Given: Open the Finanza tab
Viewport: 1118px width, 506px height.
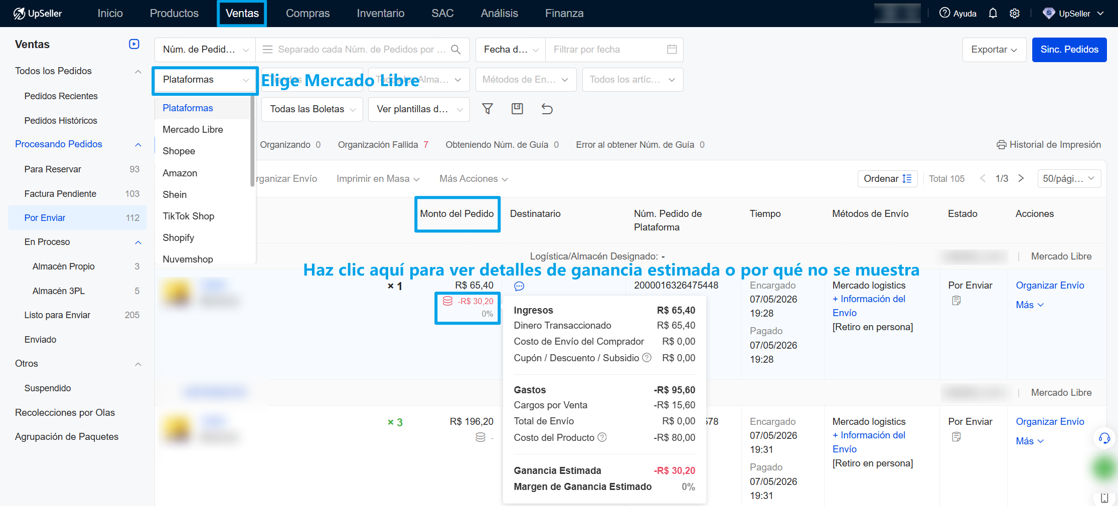Looking at the screenshot, I should pyautogui.click(x=564, y=14).
